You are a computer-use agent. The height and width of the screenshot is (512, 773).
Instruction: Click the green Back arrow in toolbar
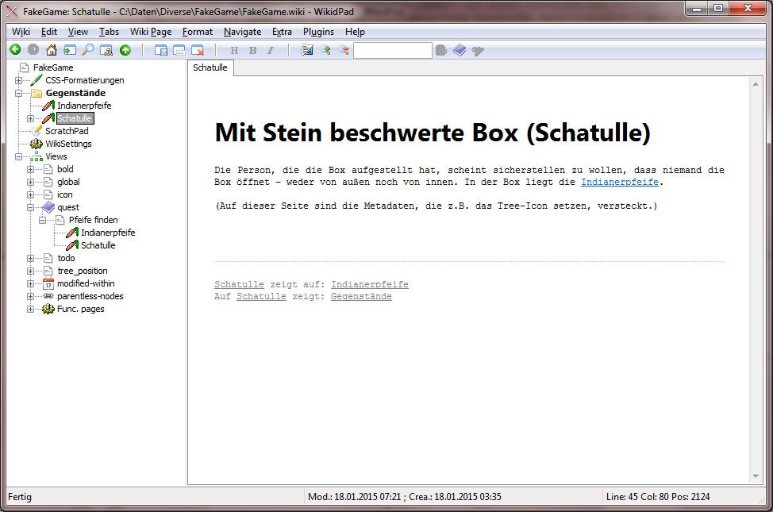tap(15, 50)
